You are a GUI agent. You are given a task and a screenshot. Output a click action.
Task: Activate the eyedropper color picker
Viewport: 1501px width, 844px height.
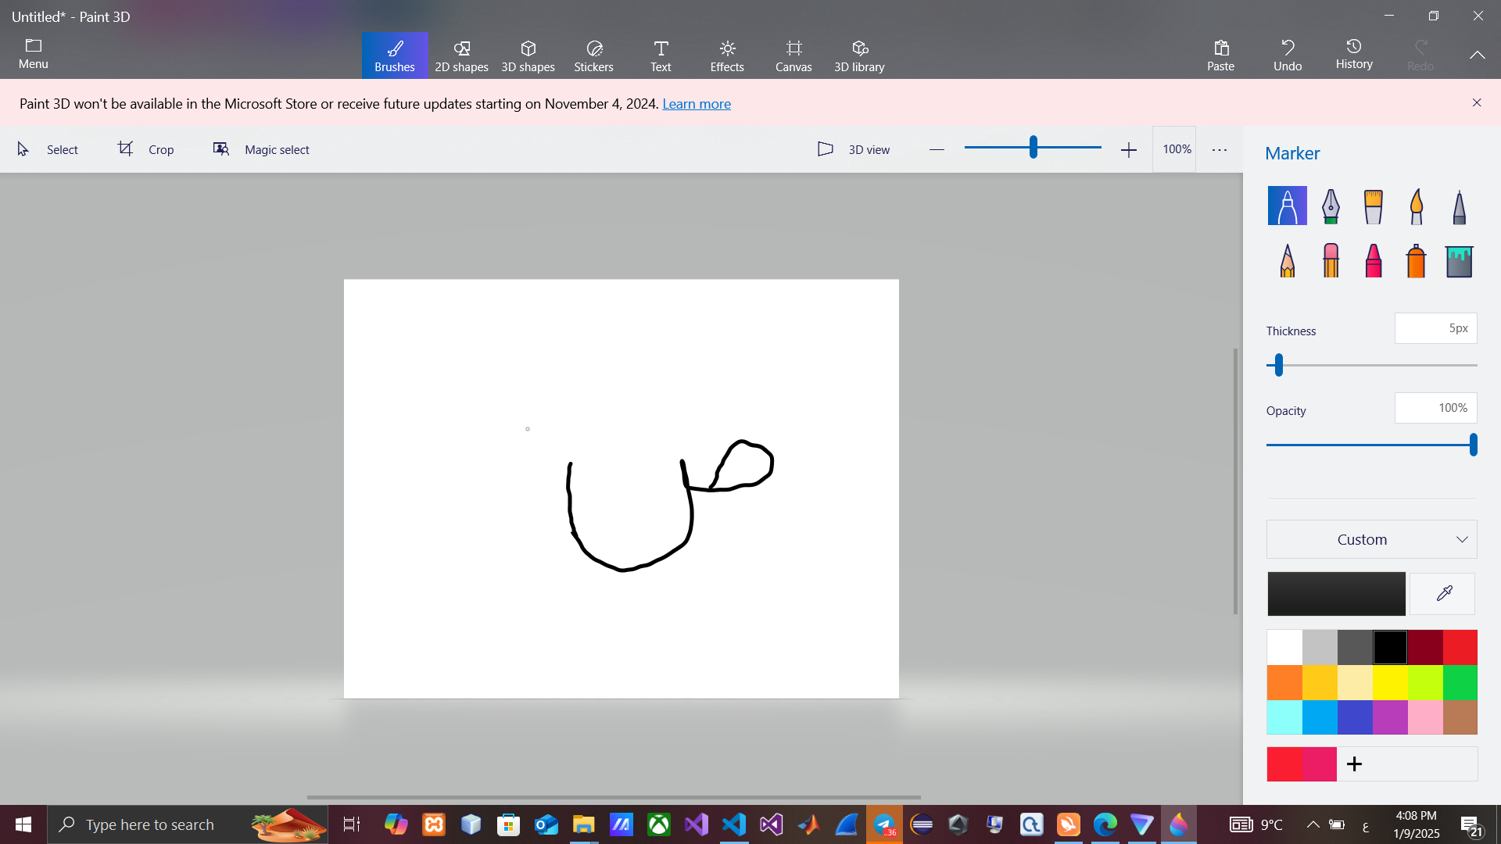point(1443,594)
